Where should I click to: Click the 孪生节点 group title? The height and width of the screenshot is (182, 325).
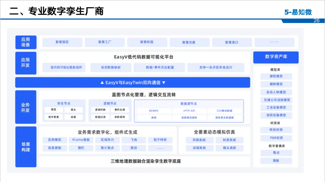[64, 103]
